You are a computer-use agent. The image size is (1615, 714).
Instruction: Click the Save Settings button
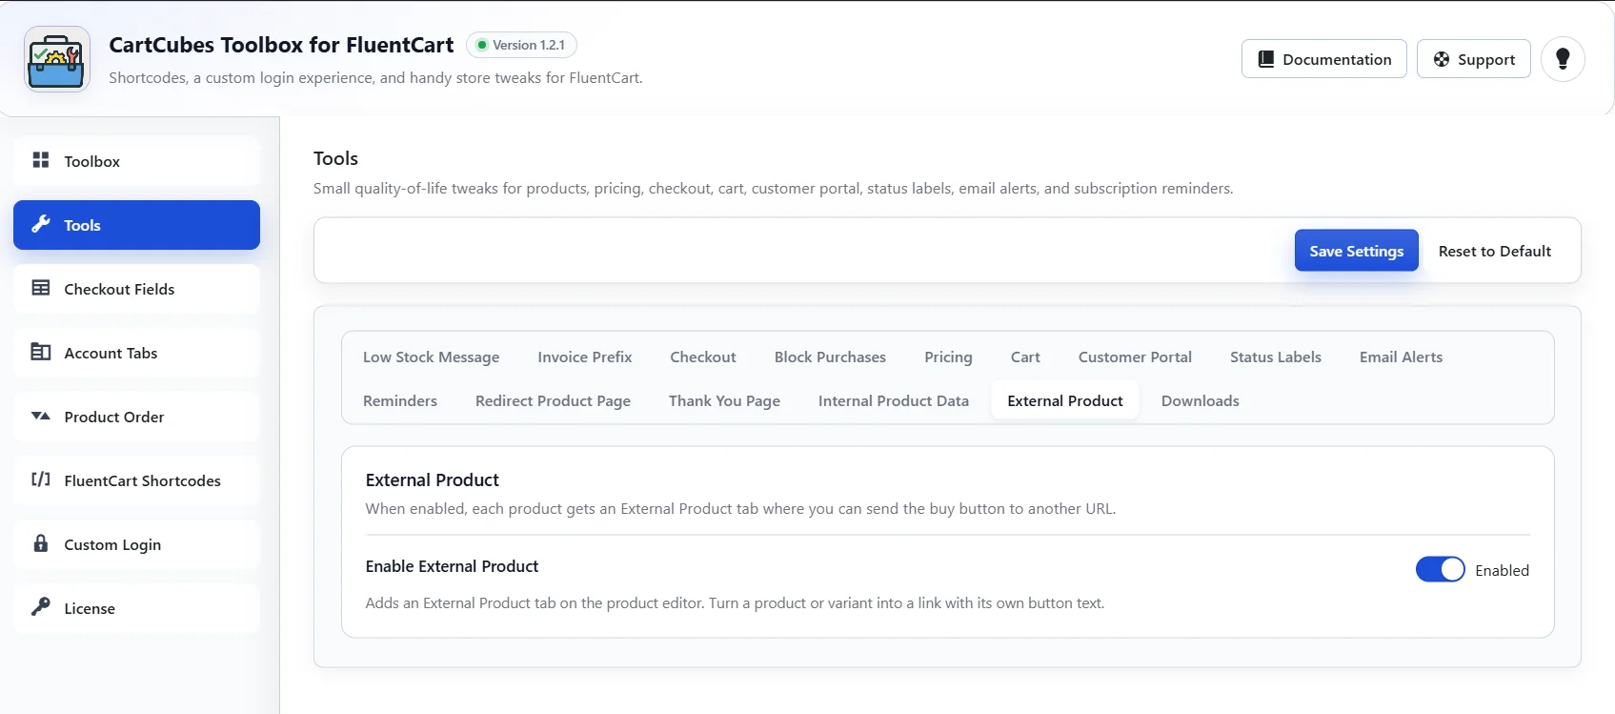coord(1356,250)
